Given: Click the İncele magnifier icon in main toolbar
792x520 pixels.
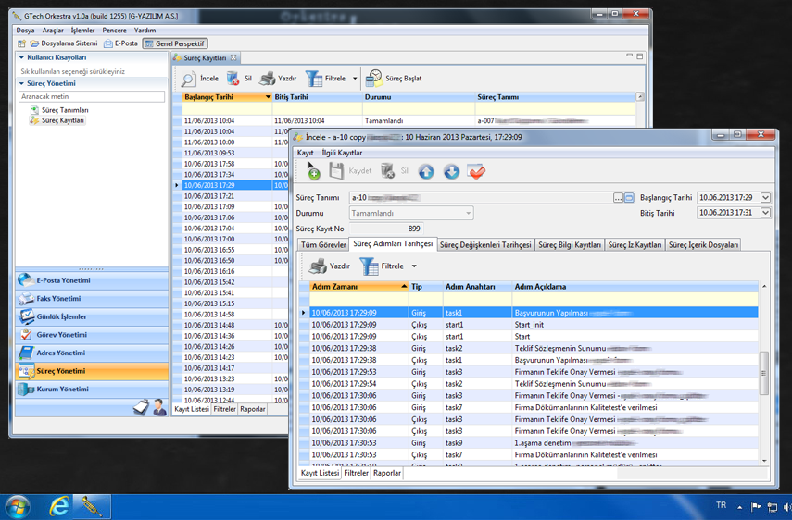Looking at the screenshot, I should click(x=189, y=79).
